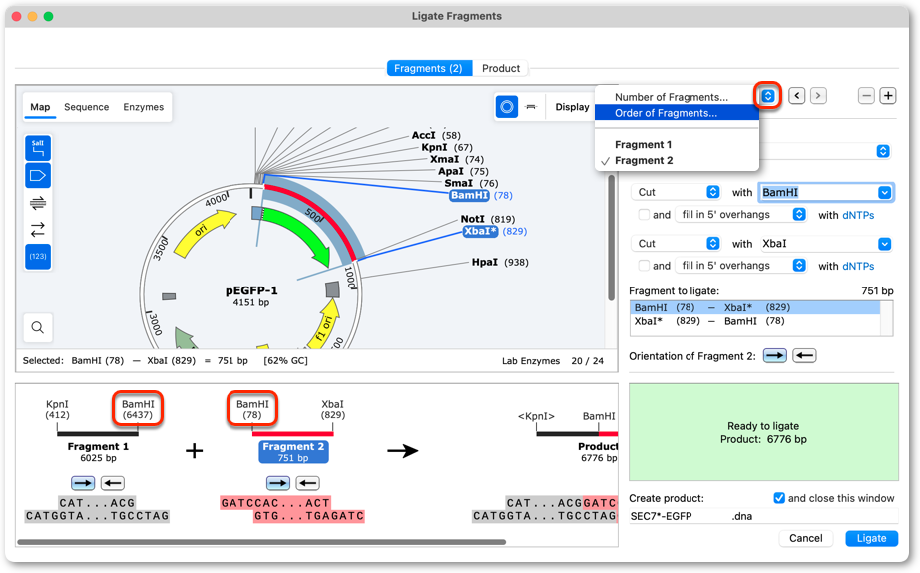Click KpnI (67) site label on map
920x573 pixels.
(x=447, y=147)
